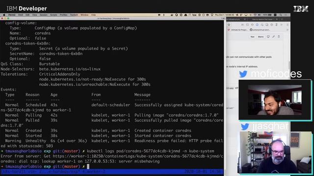Screen dimensions: 314x176
Task: Click the 'coredns-token-6xb8n:' volume line
Action: pyautogui.click(x=28, y=44)
